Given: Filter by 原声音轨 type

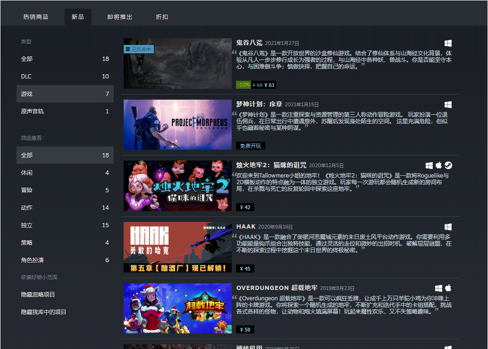Looking at the screenshot, I should tap(65, 111).
